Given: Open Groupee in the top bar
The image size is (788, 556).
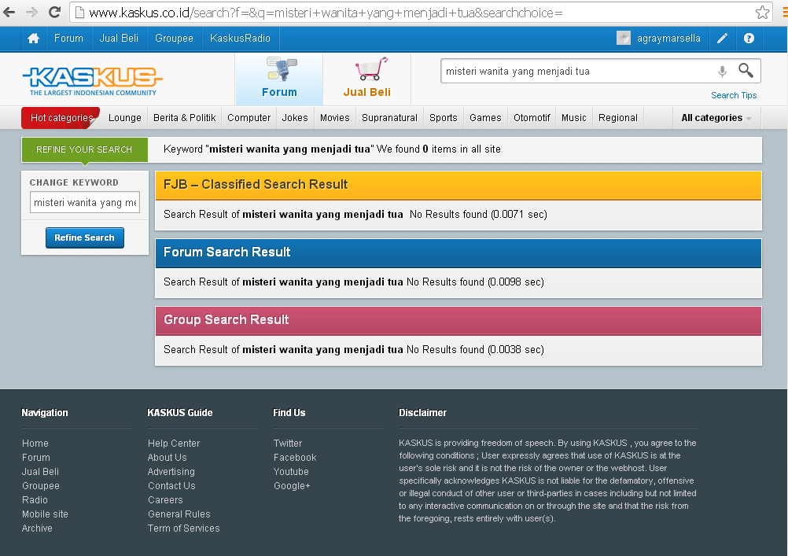Looking at the screenshot, I should [x=174, y=39].
